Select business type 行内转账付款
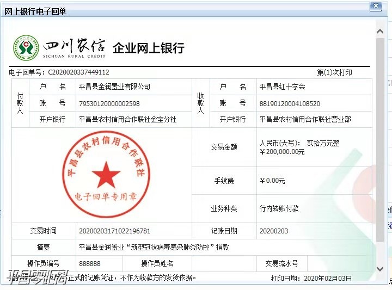The height and width of the screenshot is (290, 392). [x=279, y=208]
